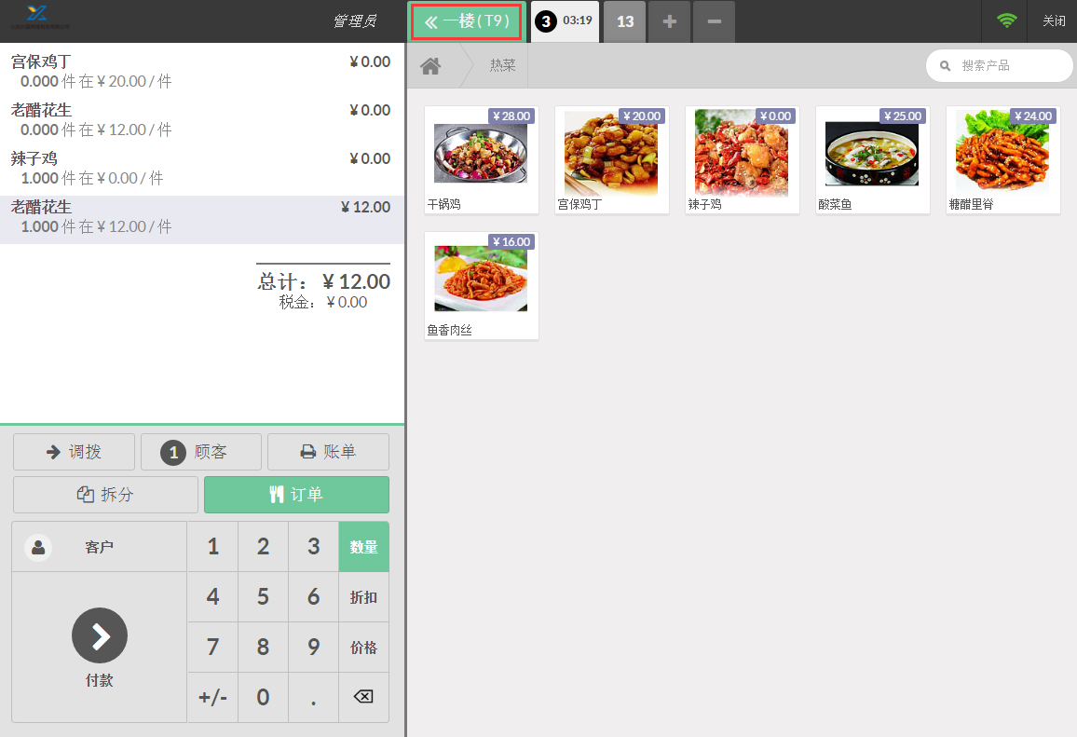Check the Wi-Fi connection status icon
Screen dimensions: 1077x737
(x=1006, y=20)
